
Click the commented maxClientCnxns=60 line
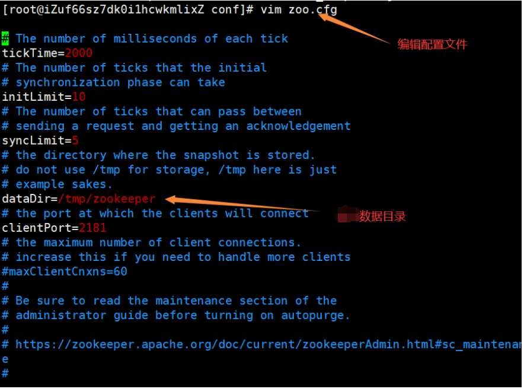click(x=65, y=272)
